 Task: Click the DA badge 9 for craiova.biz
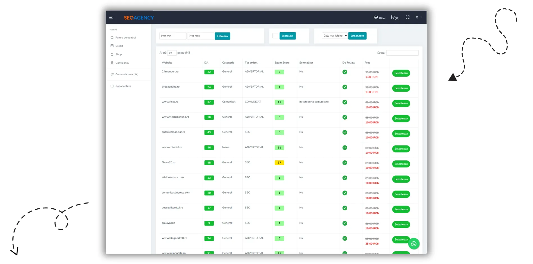click(x=209, y=223)
